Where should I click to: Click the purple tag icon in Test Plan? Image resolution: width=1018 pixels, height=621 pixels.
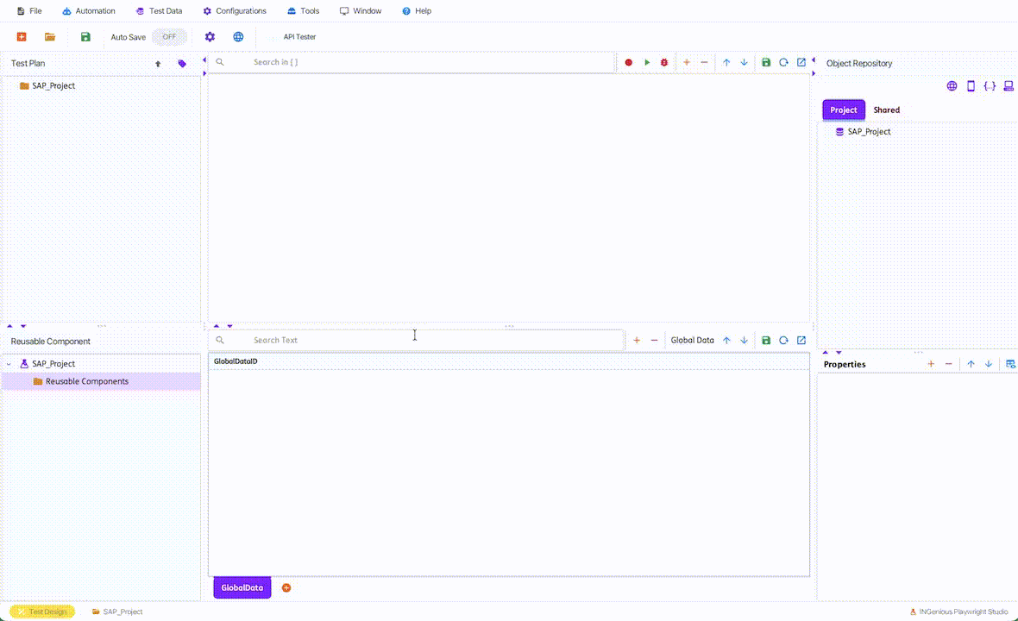(x=182, y=64)
